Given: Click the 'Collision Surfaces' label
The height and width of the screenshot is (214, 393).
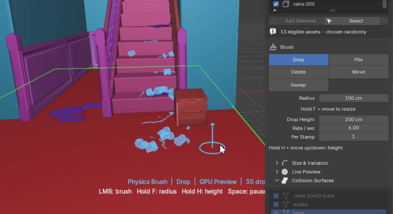Looking at the screenshot, I should tap(313, 181).
